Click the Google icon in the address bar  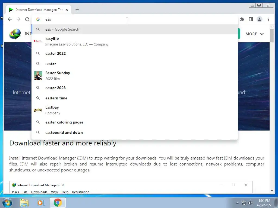[x=38, y=19]
